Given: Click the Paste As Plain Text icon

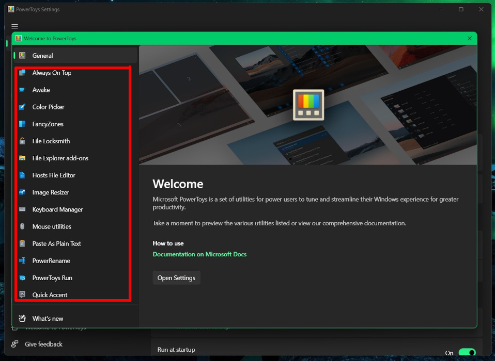Looking at the screenshot, I should tap(23, 243).
